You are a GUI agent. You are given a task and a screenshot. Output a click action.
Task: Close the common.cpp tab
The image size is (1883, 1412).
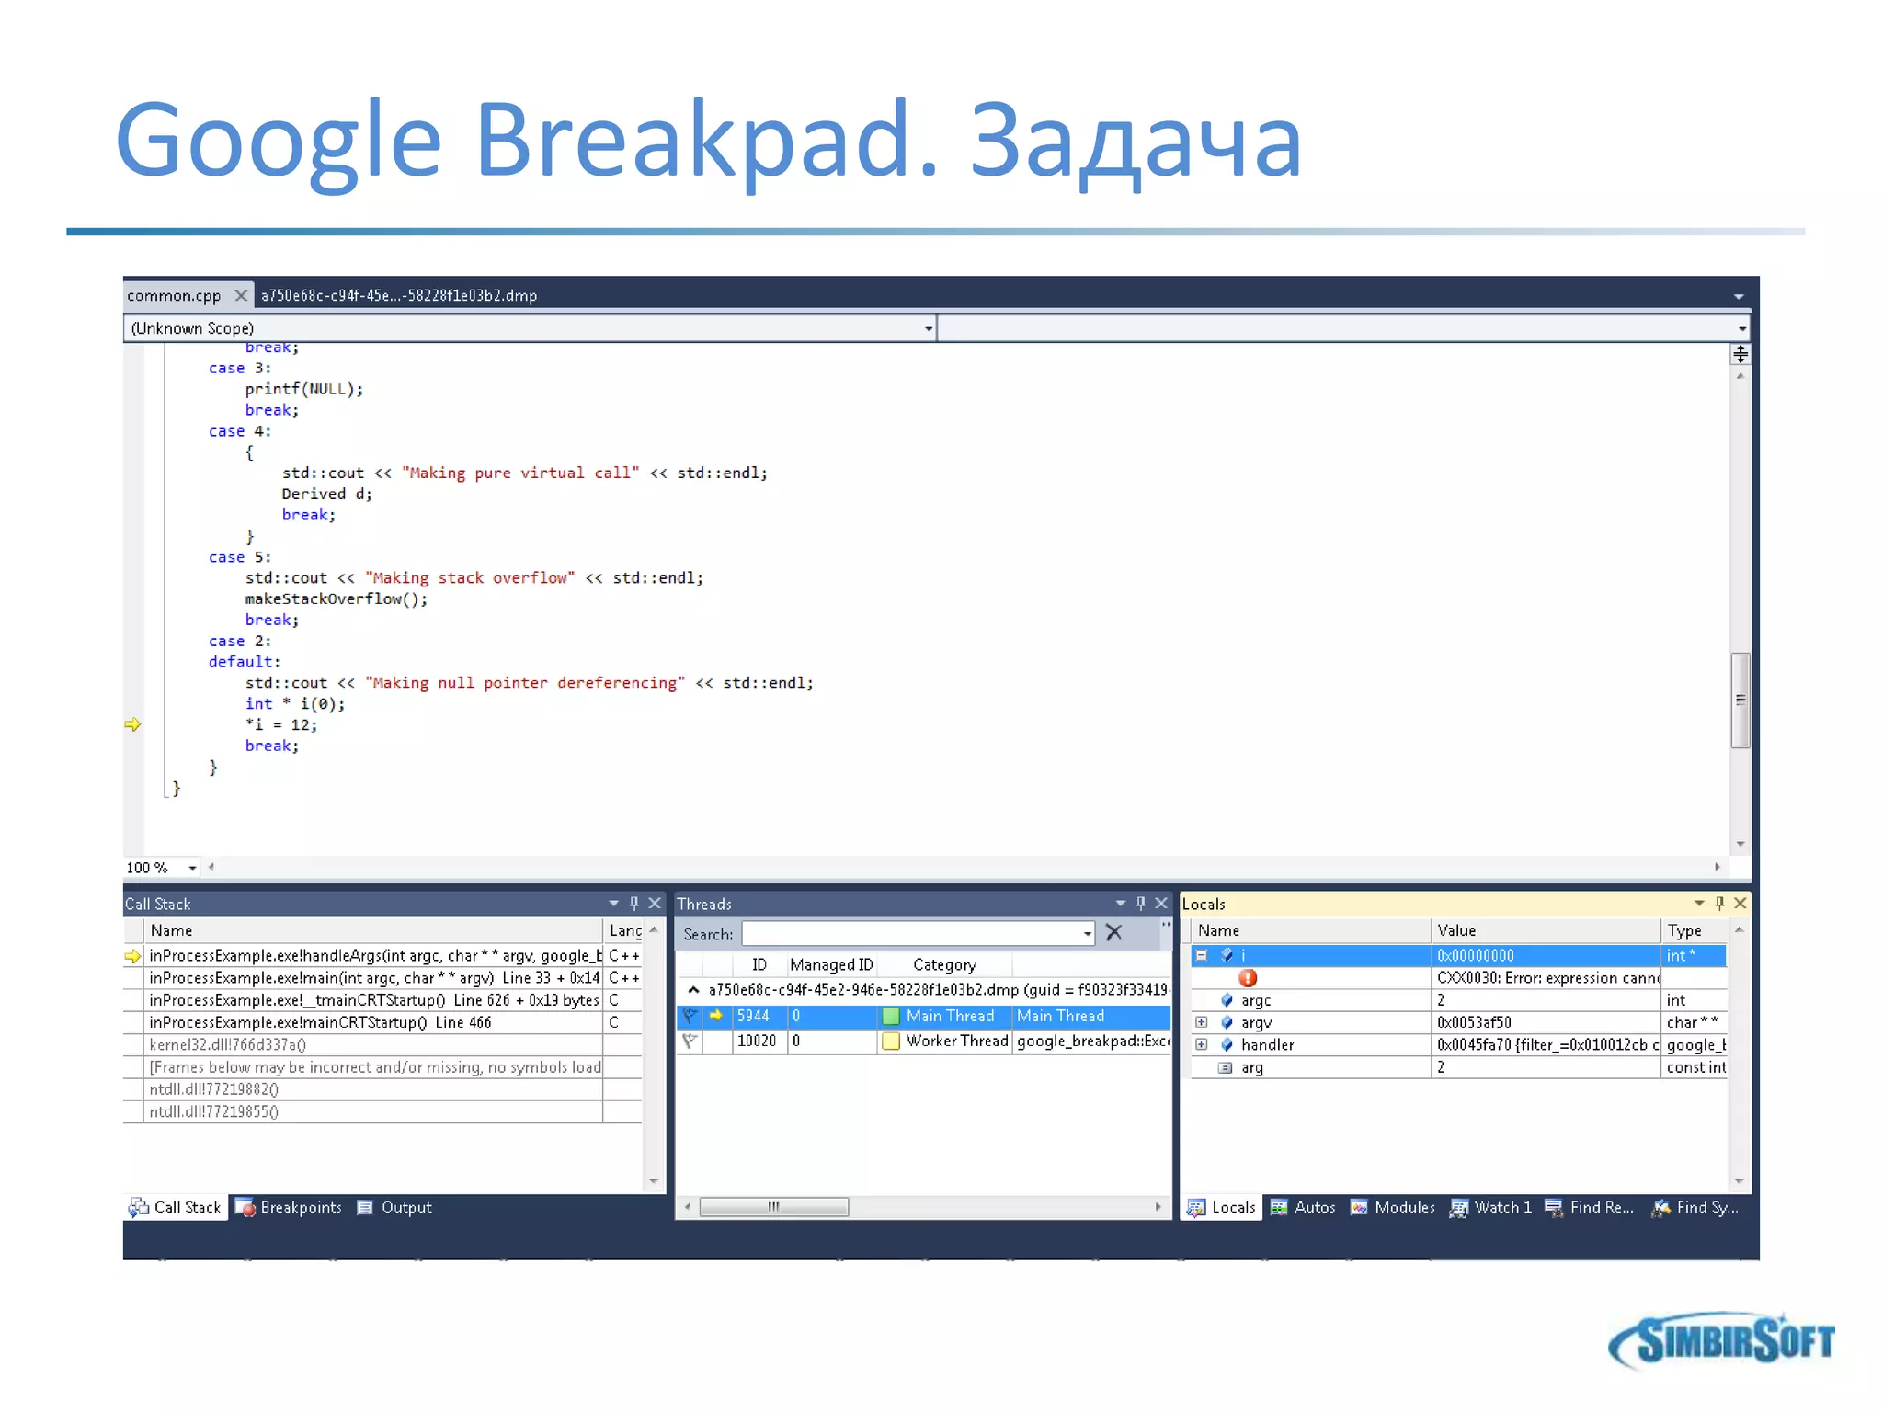(x=241, y=295)
